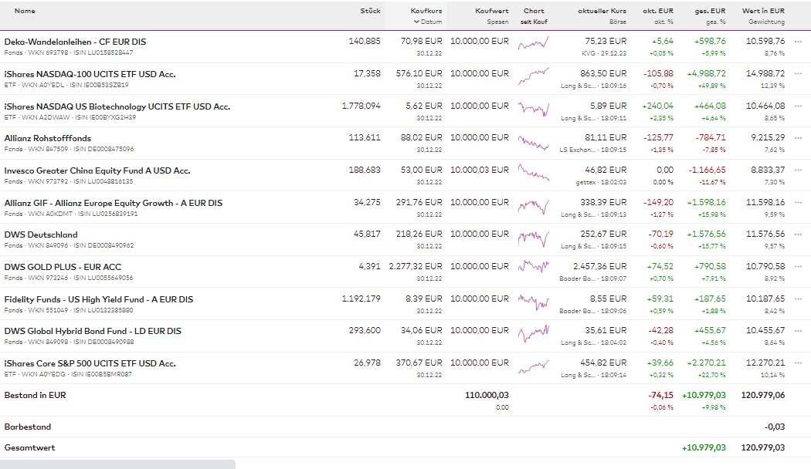Viewport: 811px width, 469px height.
Task: Open row options for iShares NASDAQ US Biotechnology
Action: pos(798,106)
